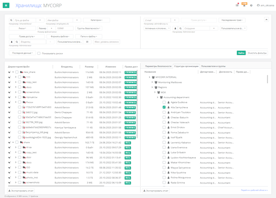This screenshot has width=276, height=198.
Task: Click the permissions icon left of docs row
Action: point(9,87)
